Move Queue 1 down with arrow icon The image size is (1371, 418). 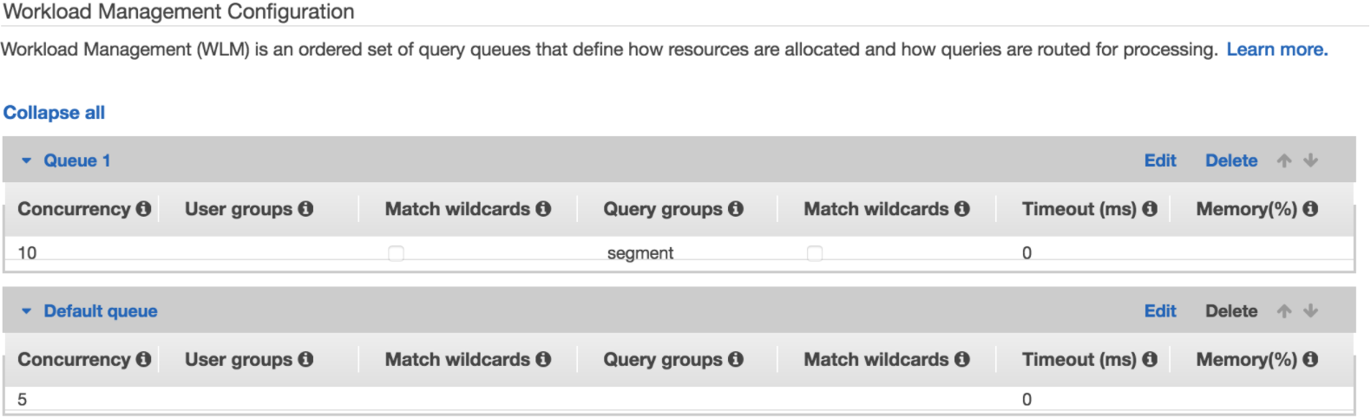pyautogui.click(x=1310, y=160)
